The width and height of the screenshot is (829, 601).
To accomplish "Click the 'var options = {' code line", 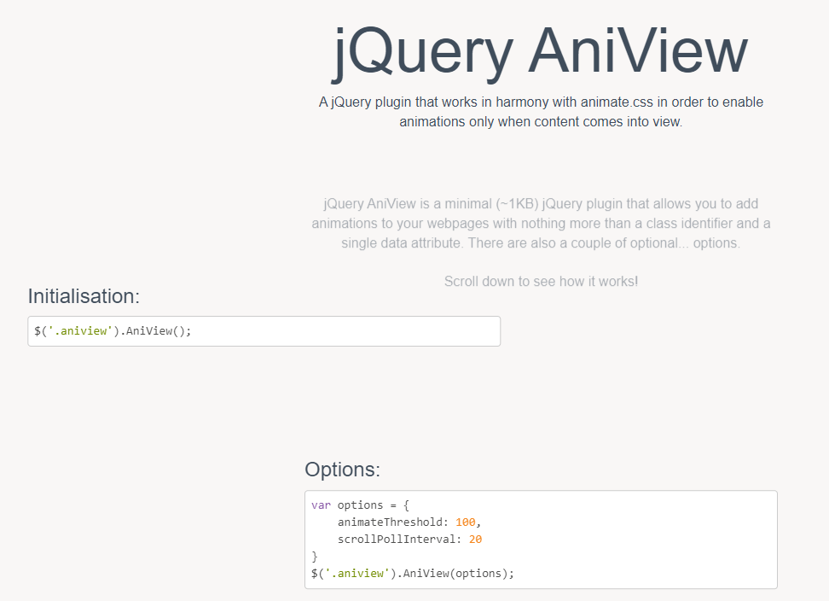I will pos(360,505).
